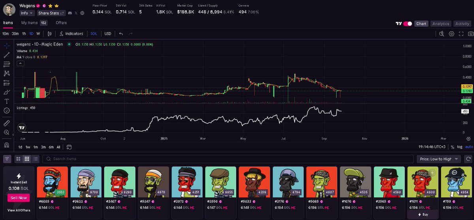
Task: Refresh the item listings
Action: pos(469,159)
